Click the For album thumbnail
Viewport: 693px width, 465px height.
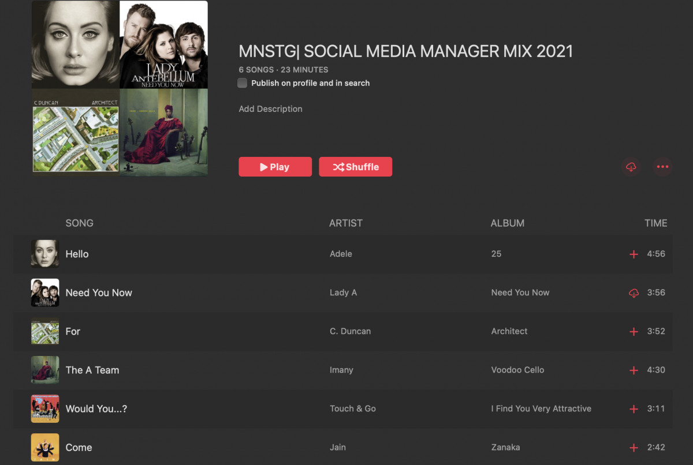coord(45,331)
